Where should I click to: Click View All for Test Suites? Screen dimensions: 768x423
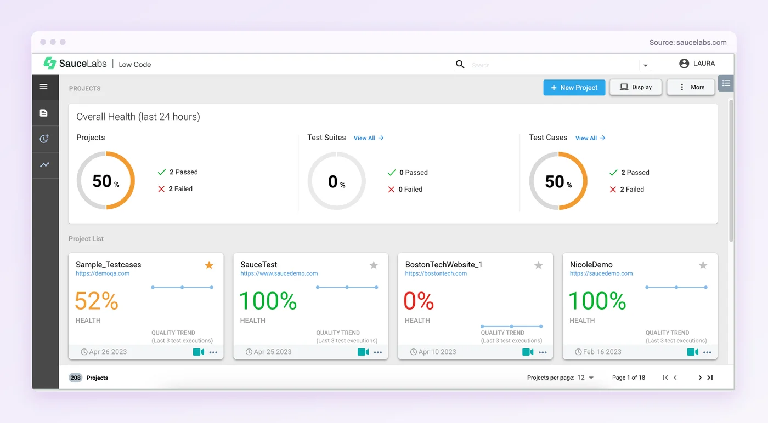[369, 138]
